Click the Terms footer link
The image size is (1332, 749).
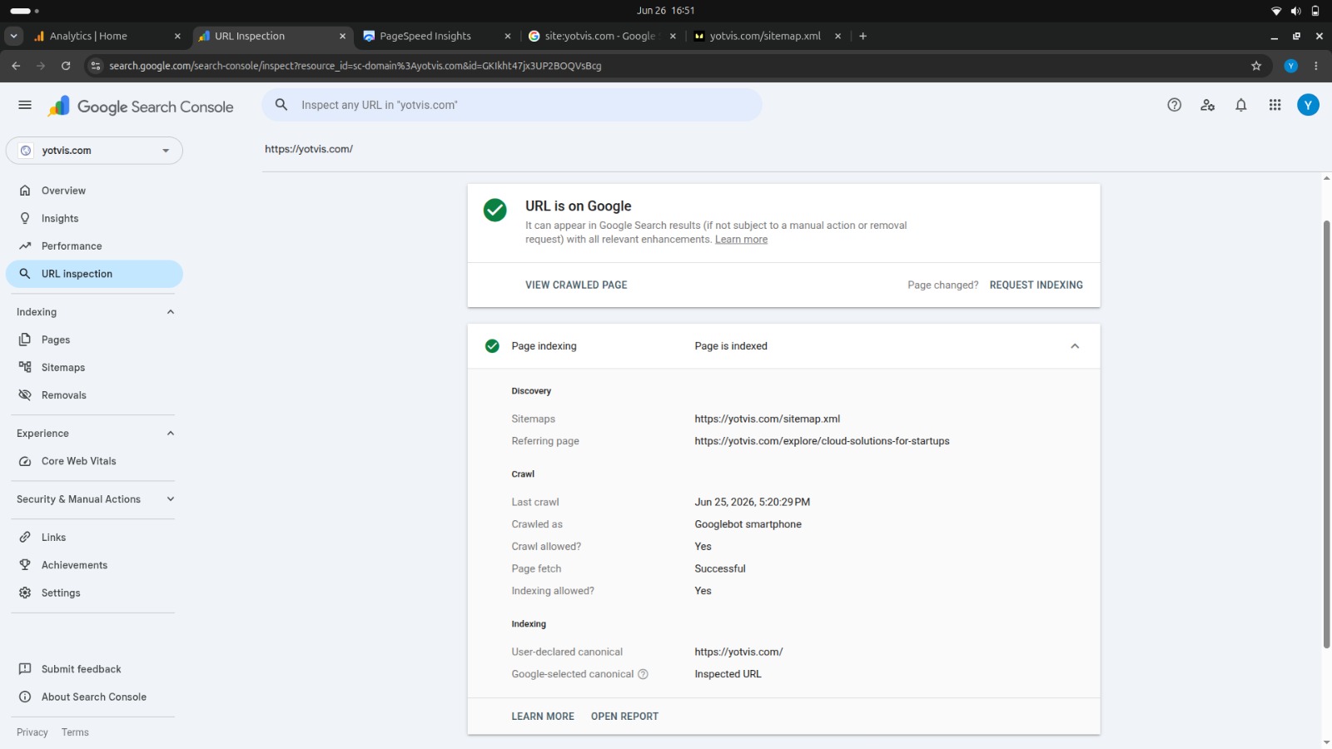[75, 732]
